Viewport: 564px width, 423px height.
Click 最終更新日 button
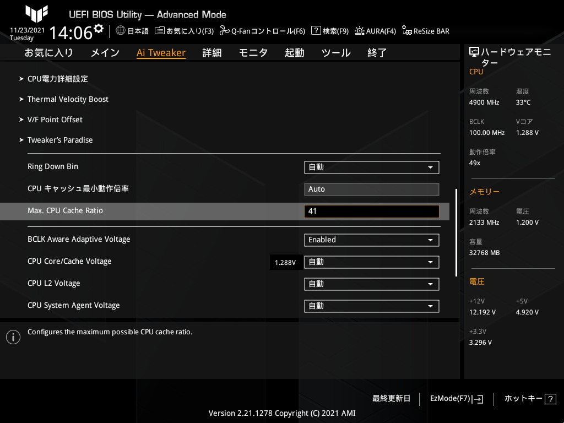click(392, 399)
